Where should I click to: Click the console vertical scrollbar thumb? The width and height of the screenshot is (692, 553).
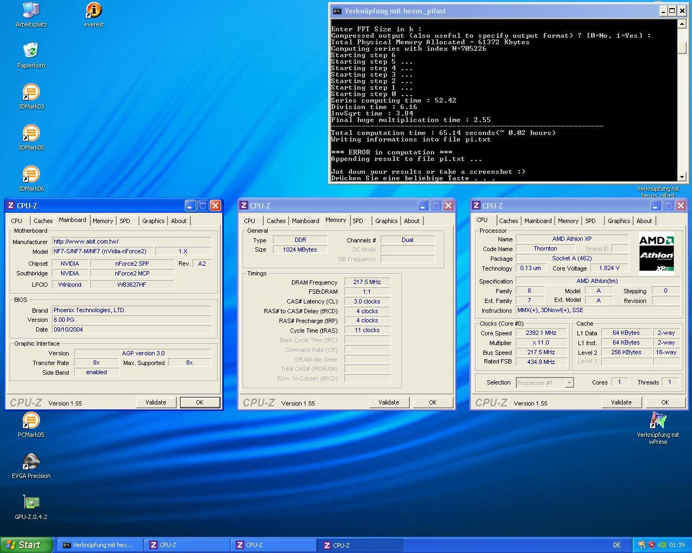[x=682, y=48]
